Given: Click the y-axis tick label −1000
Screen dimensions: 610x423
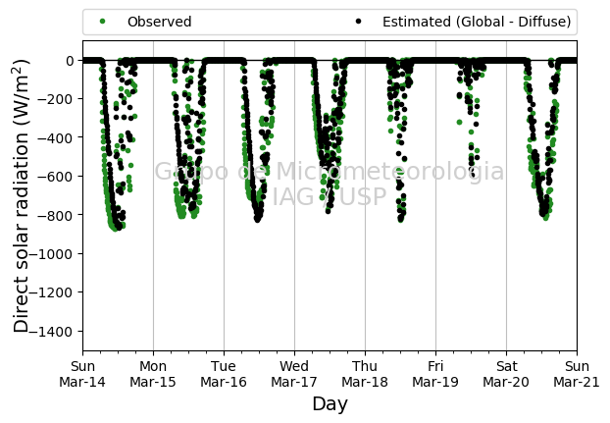Looking at the screenshot, I should (x=52, y=254).
